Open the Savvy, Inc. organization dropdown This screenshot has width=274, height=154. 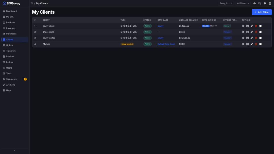tap(226, 3)
